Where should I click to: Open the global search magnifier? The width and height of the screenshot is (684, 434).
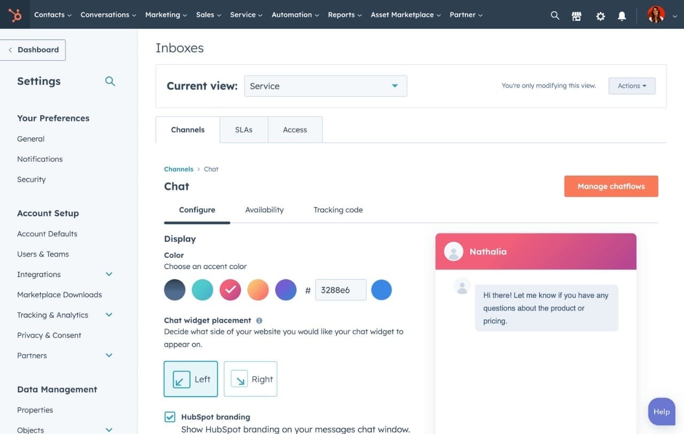[555, 15]
